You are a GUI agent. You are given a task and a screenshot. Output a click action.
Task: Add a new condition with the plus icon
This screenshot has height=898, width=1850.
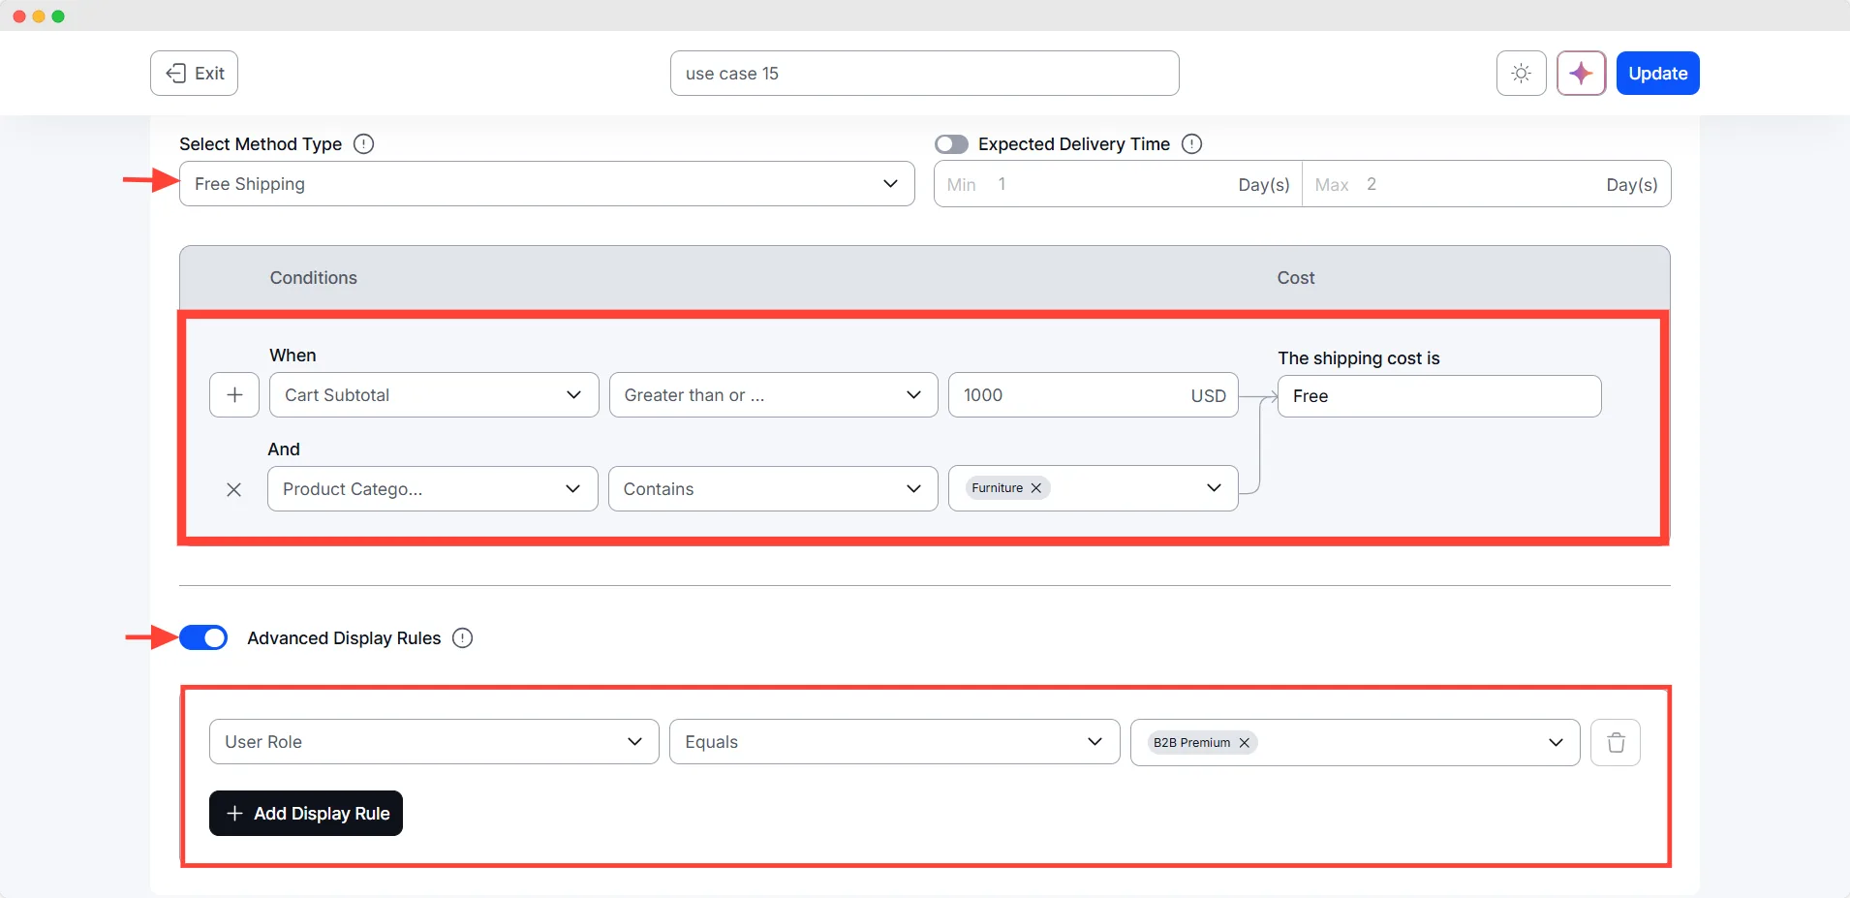(233, 394)
